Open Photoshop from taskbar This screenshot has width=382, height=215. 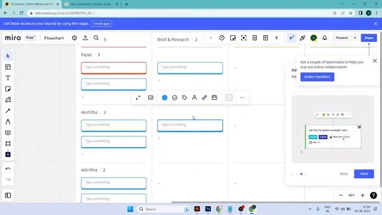pos(208,209)
